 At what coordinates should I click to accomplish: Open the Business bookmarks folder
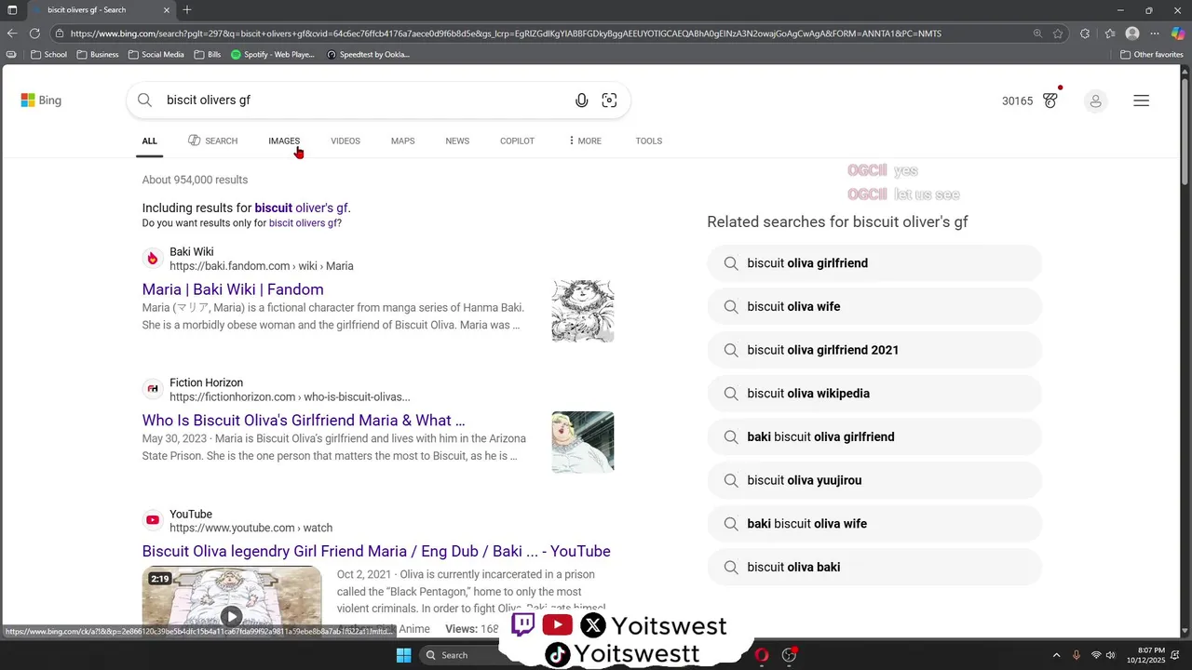tap(98, 54)
